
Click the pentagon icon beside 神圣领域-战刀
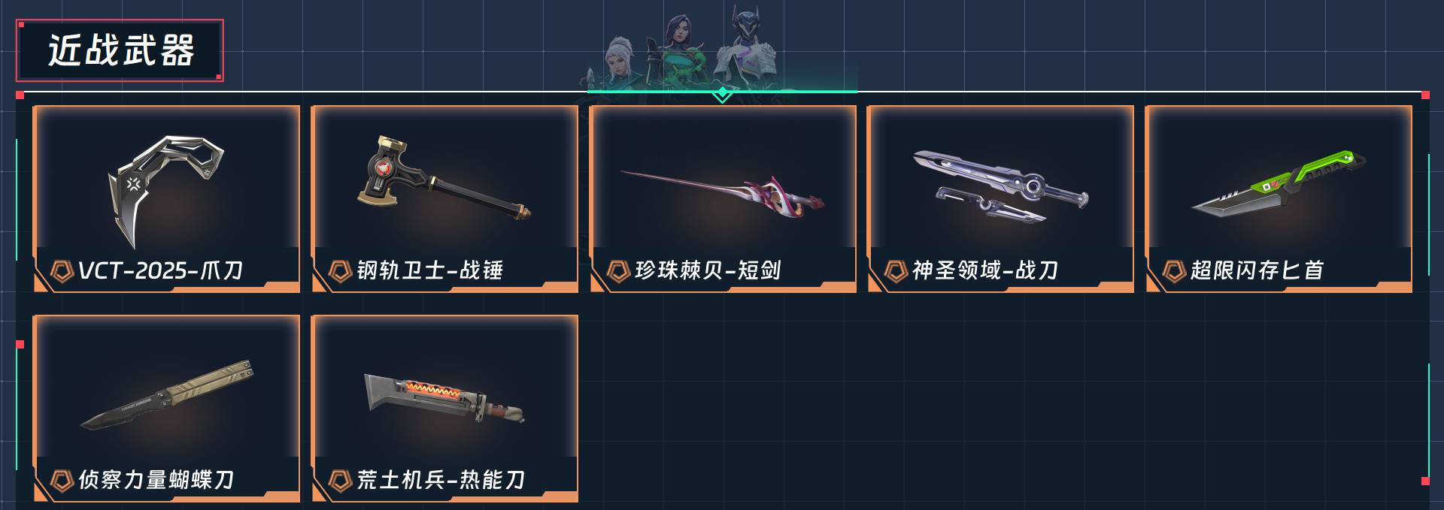click(x=896, y=271)
